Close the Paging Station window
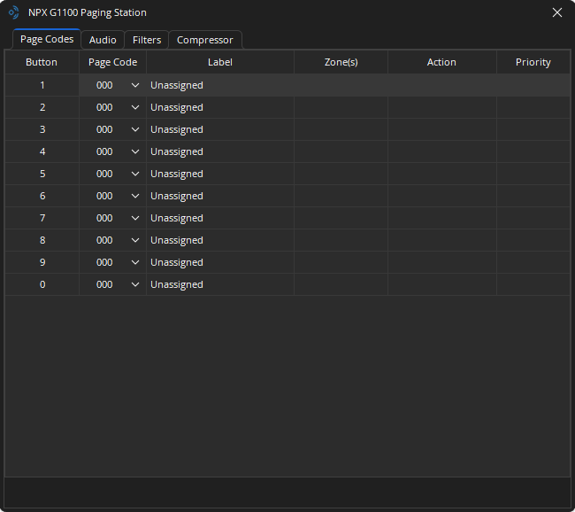This screenshot has height=512, width=575. pos(556,12)
